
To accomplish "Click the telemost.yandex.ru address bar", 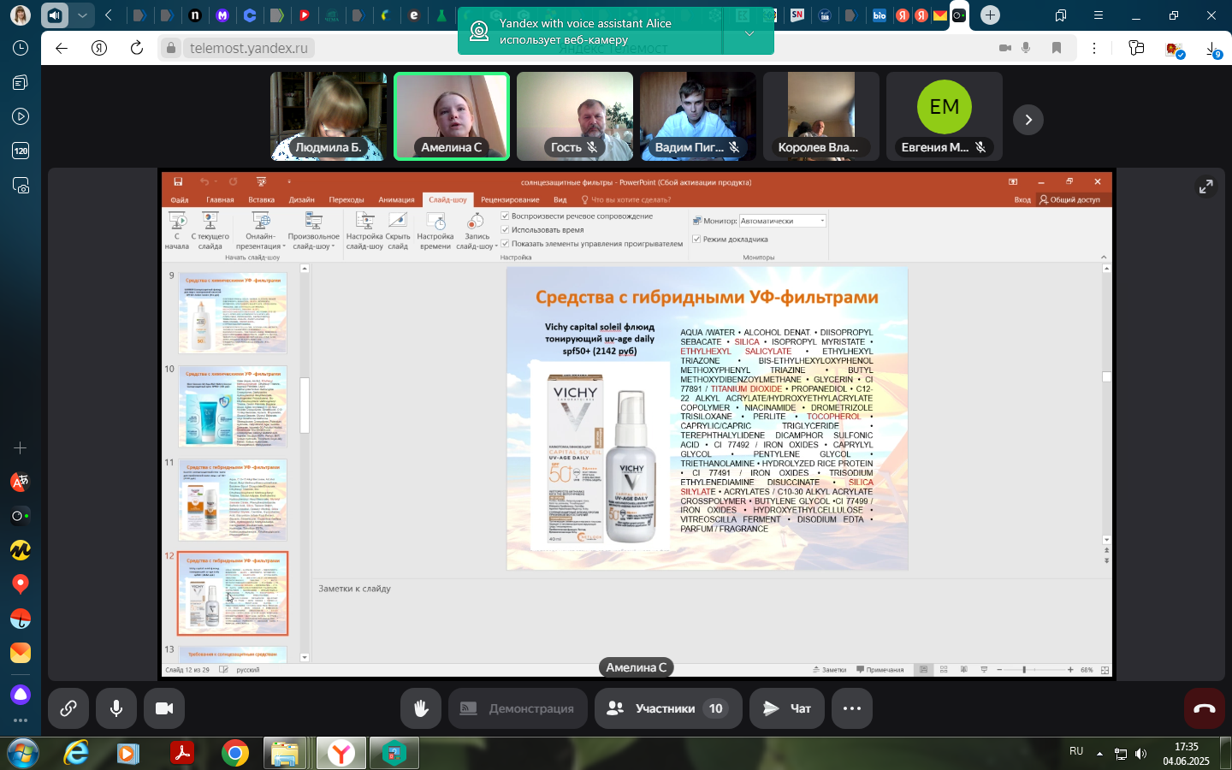I will (249, 48).
